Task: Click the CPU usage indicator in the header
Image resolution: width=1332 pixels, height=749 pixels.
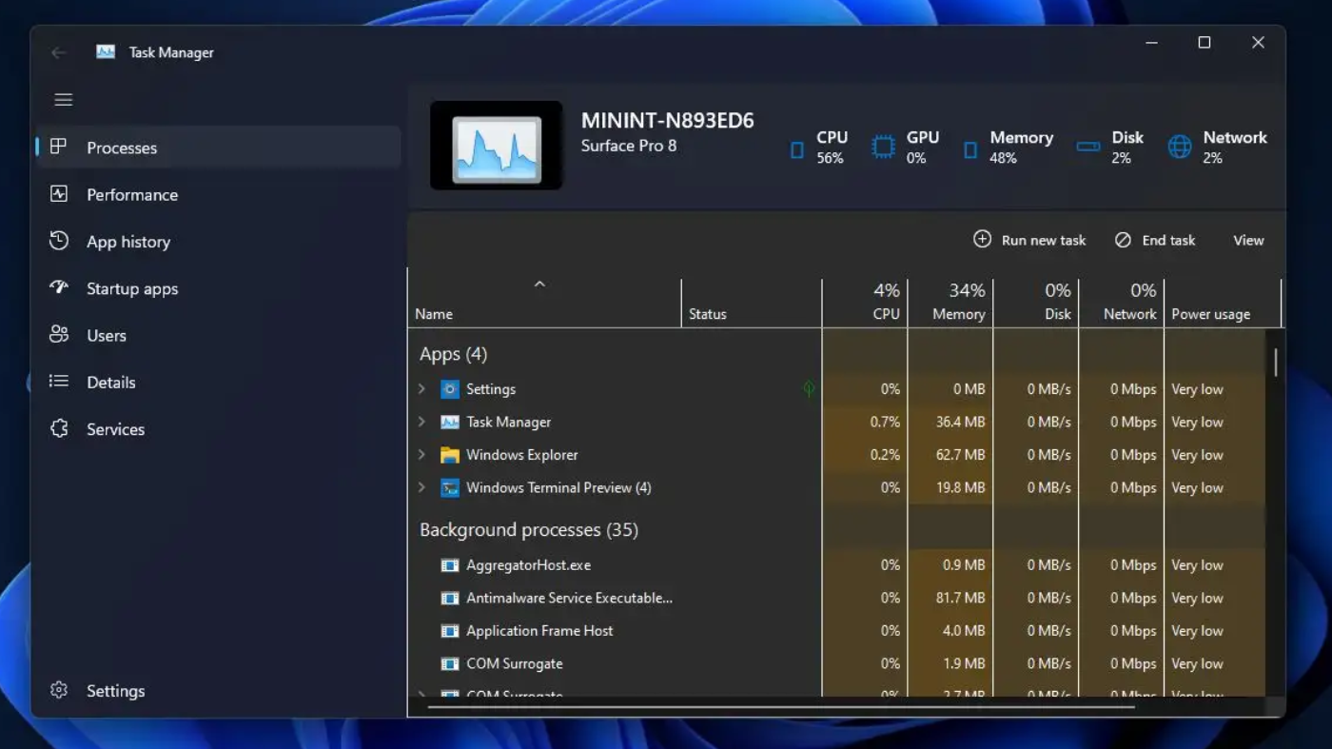Action: 820,147
